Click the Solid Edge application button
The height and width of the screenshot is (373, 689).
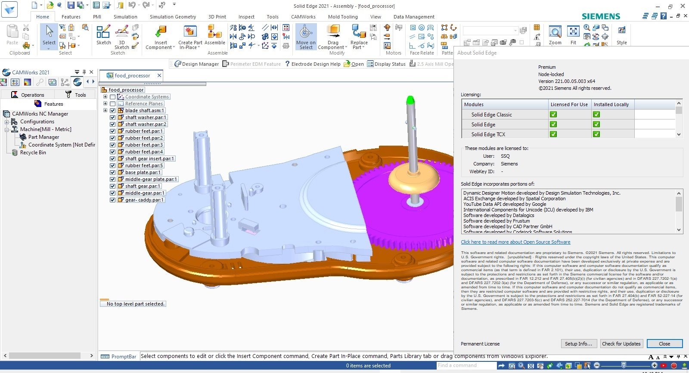9,9
